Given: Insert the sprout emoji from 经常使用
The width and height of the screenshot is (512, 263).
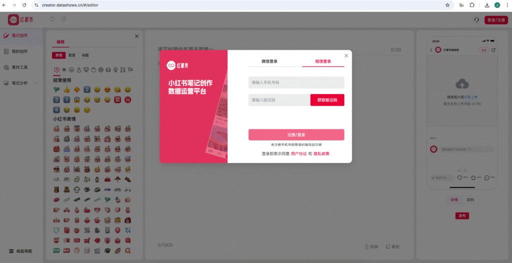Looking at the screenshot, I should (x=56, y=89).
